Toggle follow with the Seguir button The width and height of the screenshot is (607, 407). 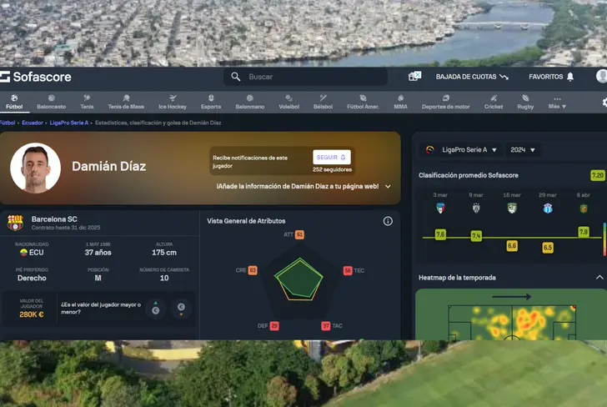click(332, 157)
